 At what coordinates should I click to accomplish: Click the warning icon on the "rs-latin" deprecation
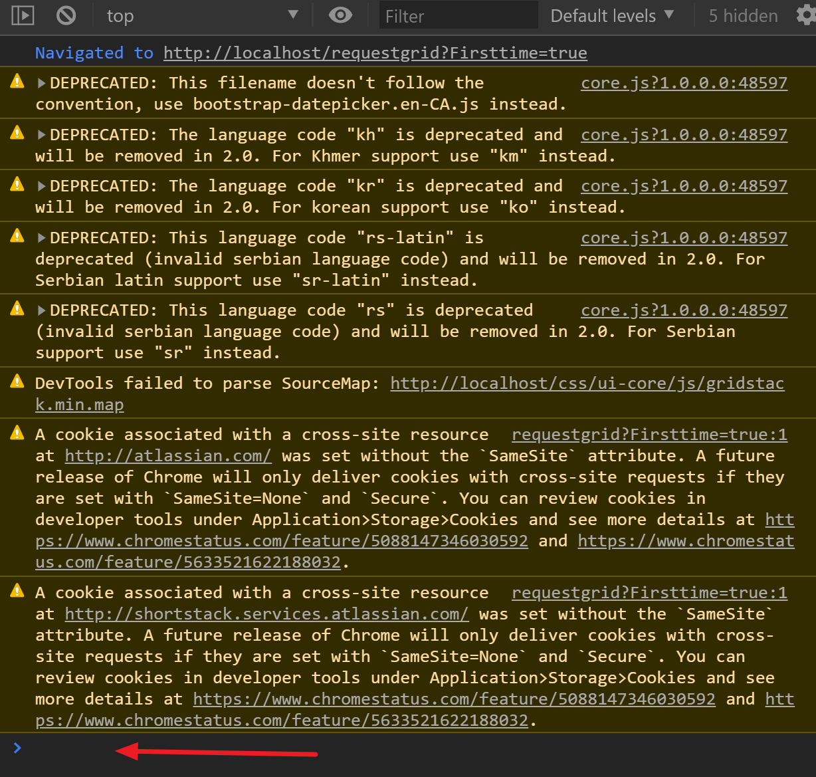(17, 236)
